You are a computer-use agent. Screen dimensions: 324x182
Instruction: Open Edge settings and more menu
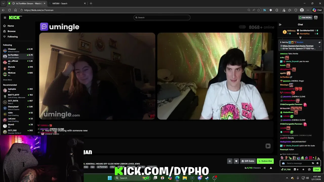click(x=308, y=10)
